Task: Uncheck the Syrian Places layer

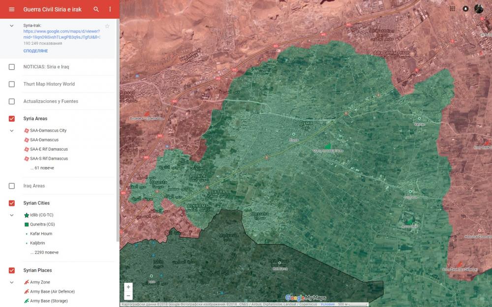Action: [x=12, y=270]
